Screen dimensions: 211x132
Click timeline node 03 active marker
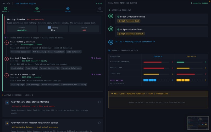tap(111, 42)
